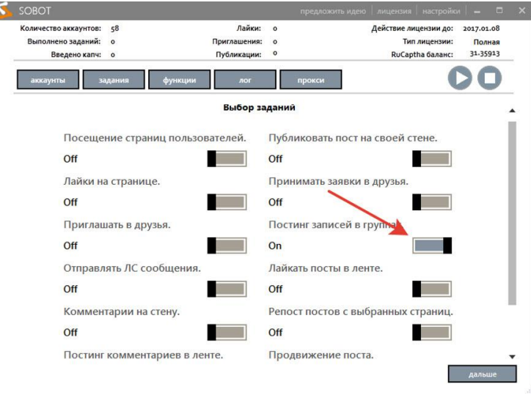The height and width of the screenshot is (395, 531).
Task: Click the SOBOT logo icon
Action: (7, 12)
